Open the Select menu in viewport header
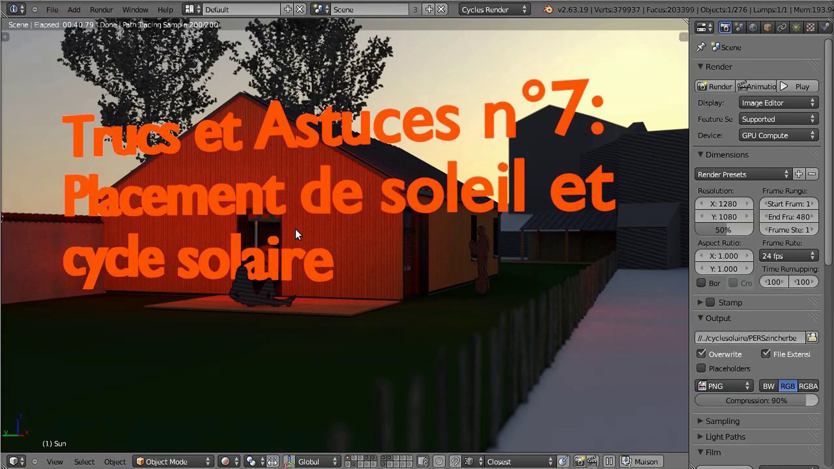Viewport: 834px width, 469px height. click(x=84, y=462)
